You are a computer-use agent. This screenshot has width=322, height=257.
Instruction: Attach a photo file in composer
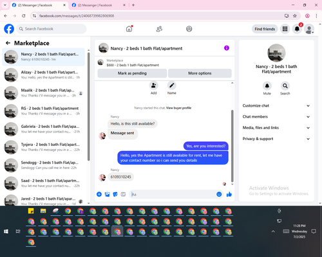pos(107,194)
